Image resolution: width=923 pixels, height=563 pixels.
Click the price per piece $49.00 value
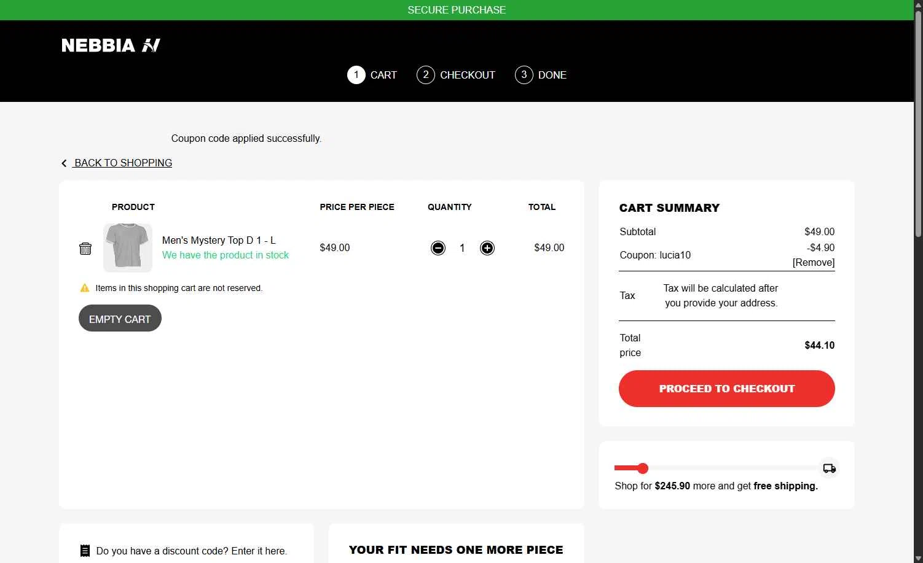point(335,248)
